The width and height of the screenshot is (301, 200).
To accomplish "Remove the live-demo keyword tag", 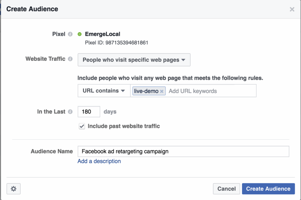I will coord(162,91).
